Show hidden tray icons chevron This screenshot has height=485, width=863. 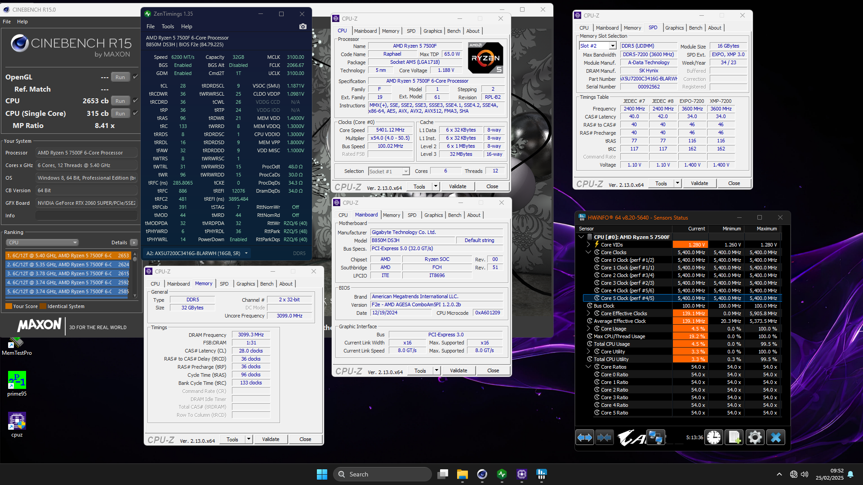click(x=779, y=474)
